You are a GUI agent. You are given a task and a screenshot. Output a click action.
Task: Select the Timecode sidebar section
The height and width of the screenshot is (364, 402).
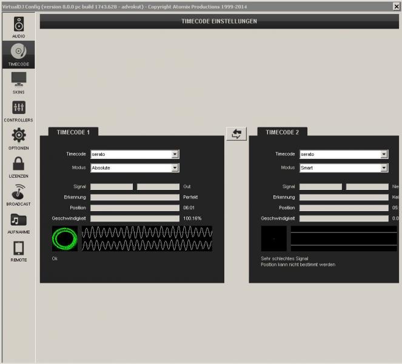(x=18, y=55)
